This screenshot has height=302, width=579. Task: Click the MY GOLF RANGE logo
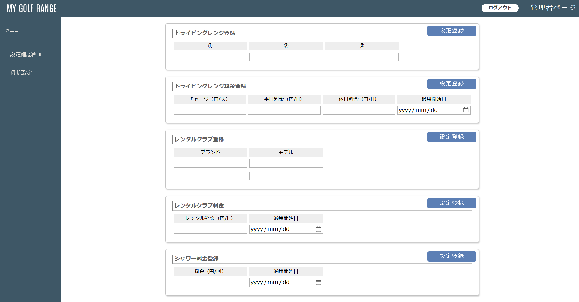(x=32, y=8)
